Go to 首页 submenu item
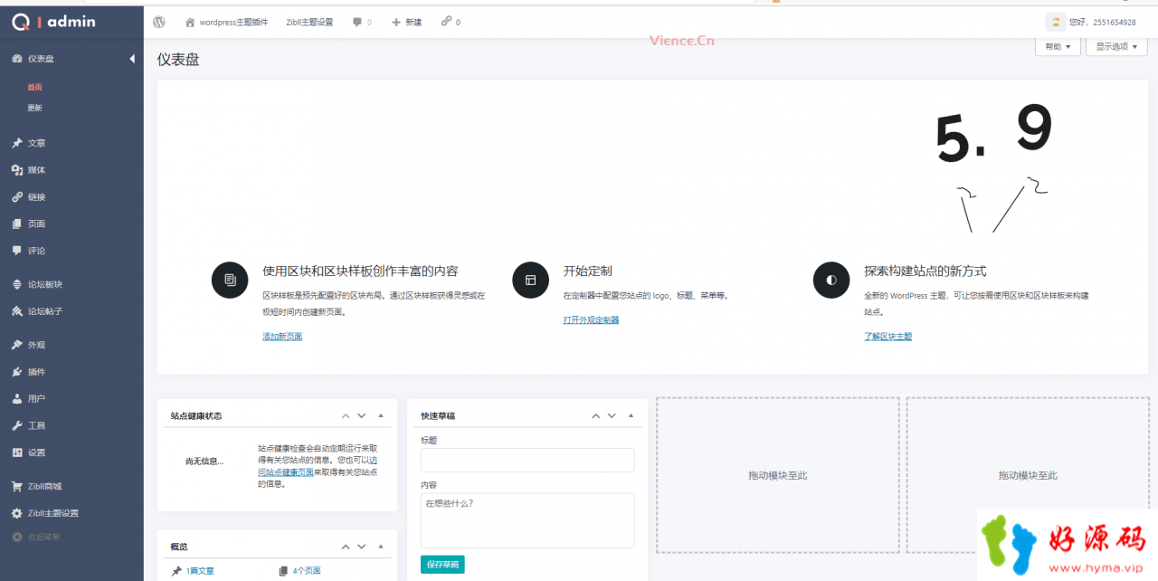 tap(34, 87)
